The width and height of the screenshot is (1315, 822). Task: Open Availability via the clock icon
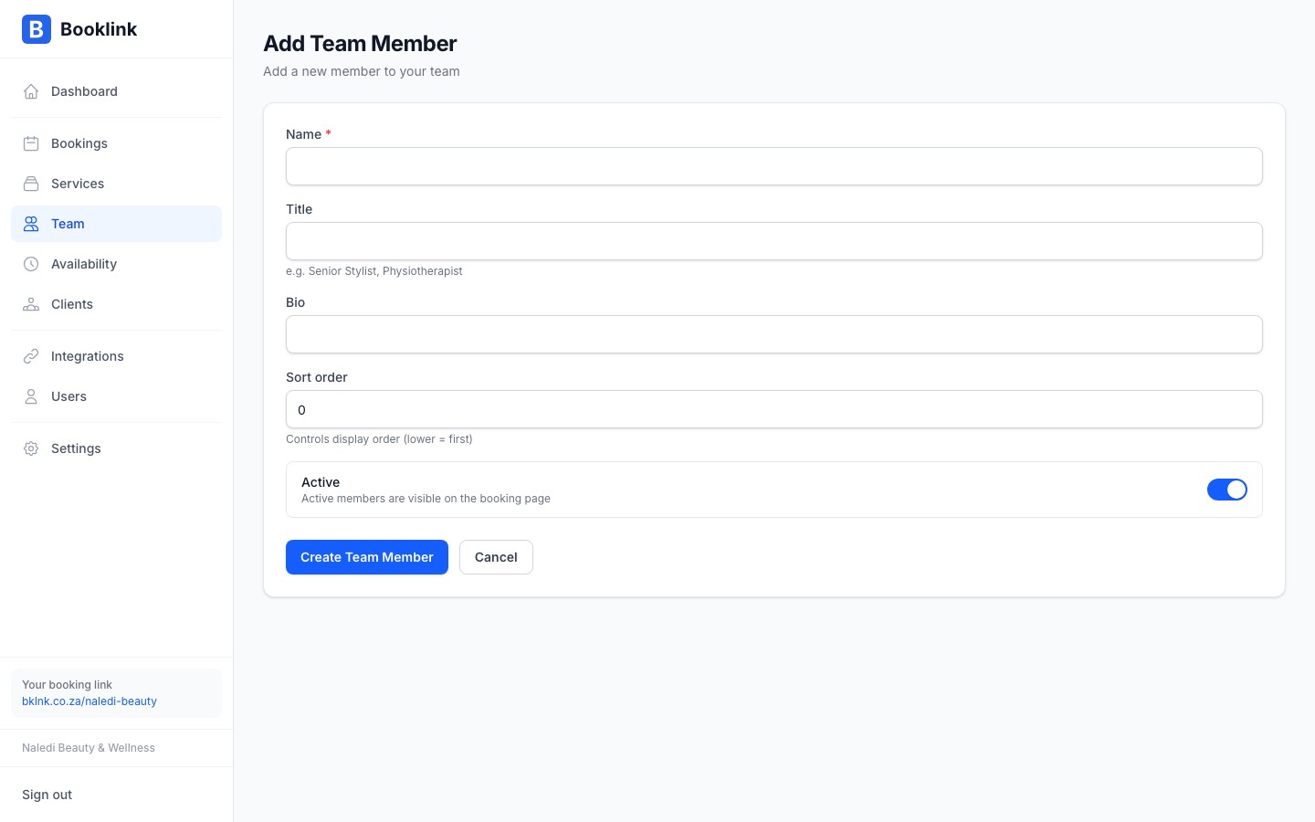pos(31,264)
